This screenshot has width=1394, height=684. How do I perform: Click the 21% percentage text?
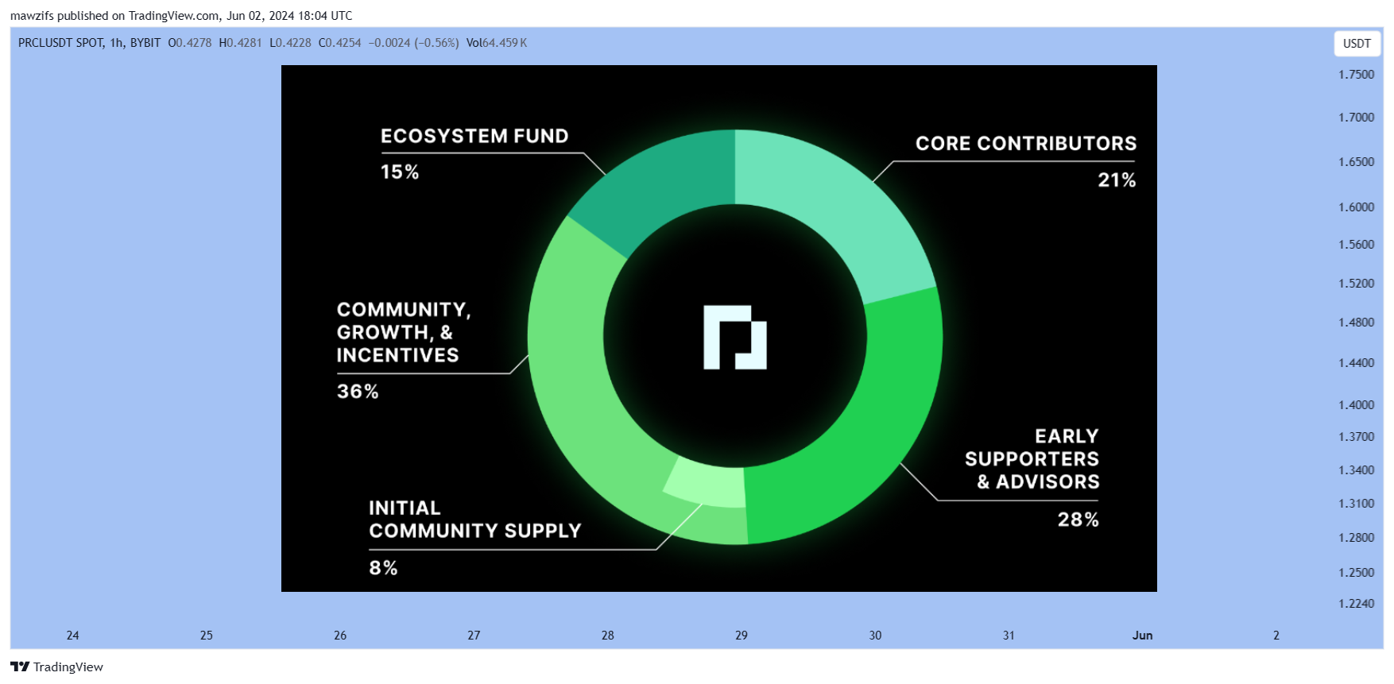click(1117, 180)
